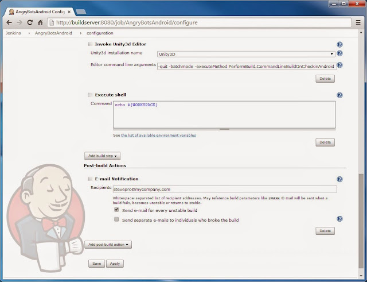
Task: Click the Editor command line arguments field
Action: (247, 67)
